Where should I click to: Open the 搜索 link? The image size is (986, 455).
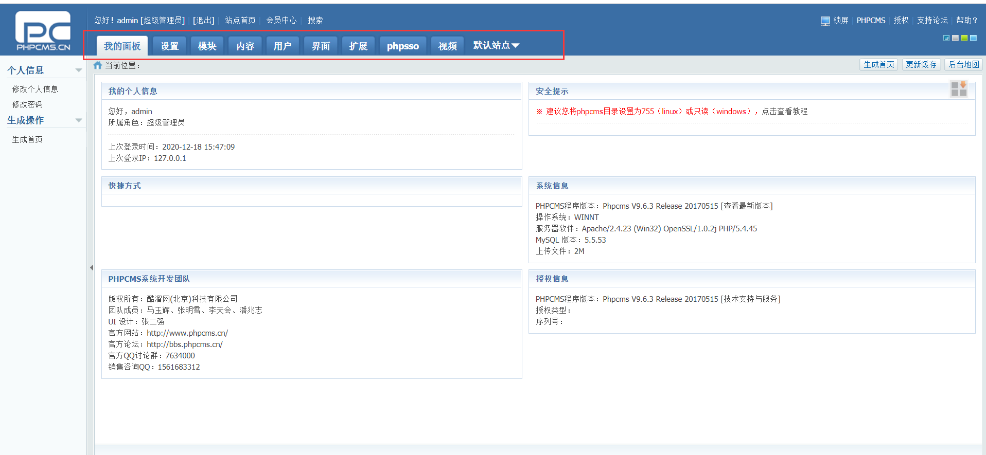tap(315, 20)
